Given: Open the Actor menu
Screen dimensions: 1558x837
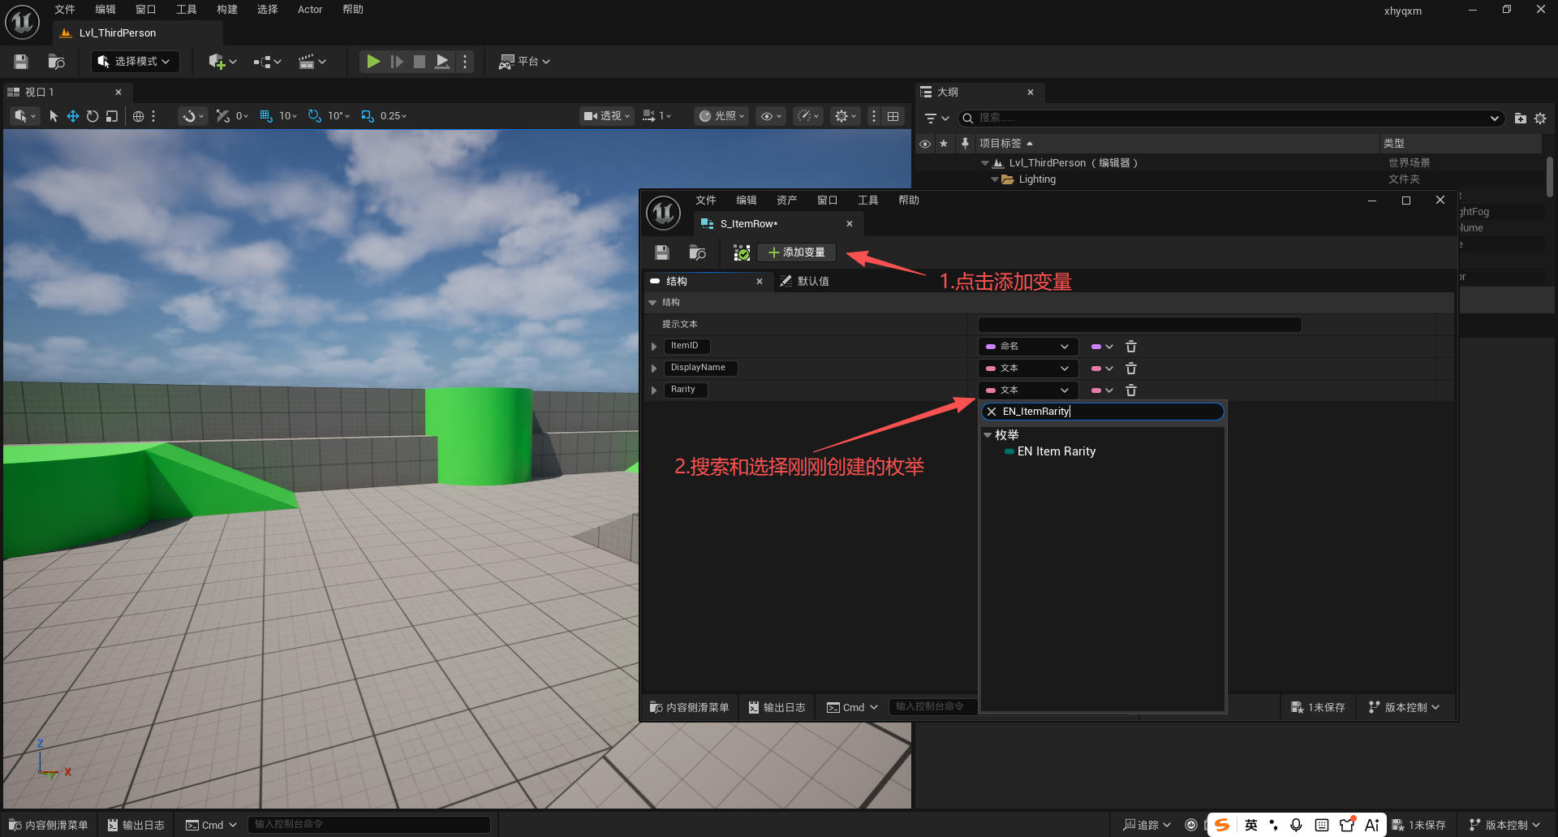Looking at the screenshot, I should [310, 10].
